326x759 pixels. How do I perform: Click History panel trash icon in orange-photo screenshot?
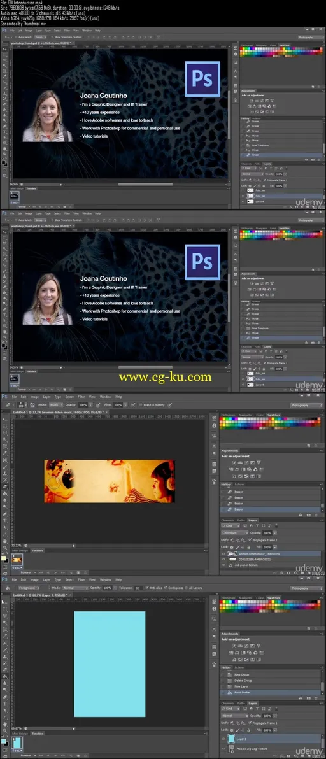316,515
